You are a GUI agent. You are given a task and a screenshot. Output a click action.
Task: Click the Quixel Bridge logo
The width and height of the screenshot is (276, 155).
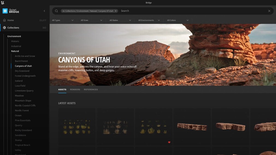pyautogui.click(x=11, y=11)
